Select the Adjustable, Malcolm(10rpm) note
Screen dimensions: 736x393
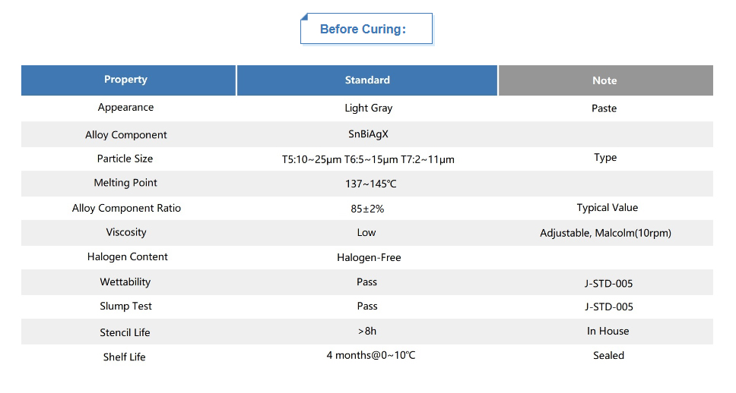coord(605,233)
